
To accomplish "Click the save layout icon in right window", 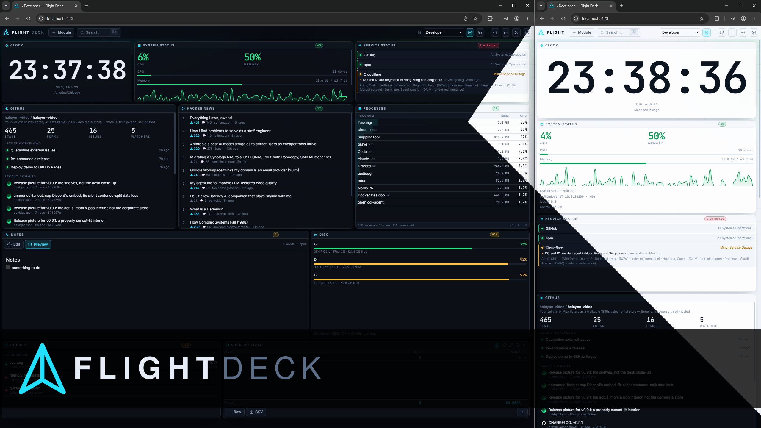I will click(x=707, y=32).
